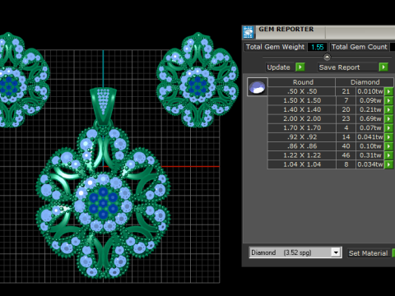Viewport: 395px width, 296px height.
Task: Select the 1.22 X 1.22 size cell
Action: [302, 155]
